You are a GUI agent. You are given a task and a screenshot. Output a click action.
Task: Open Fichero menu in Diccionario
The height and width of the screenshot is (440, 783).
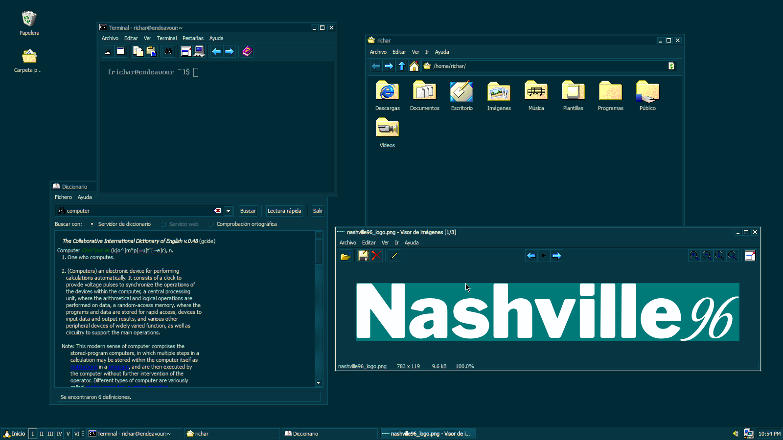(63, 197)
